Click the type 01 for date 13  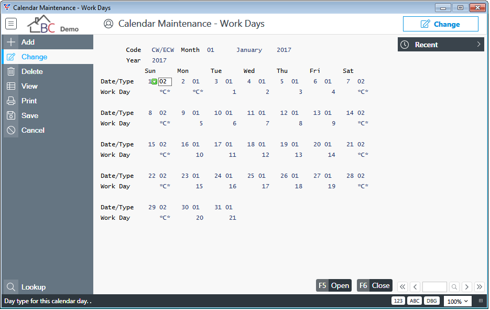(x=328, y=113)
